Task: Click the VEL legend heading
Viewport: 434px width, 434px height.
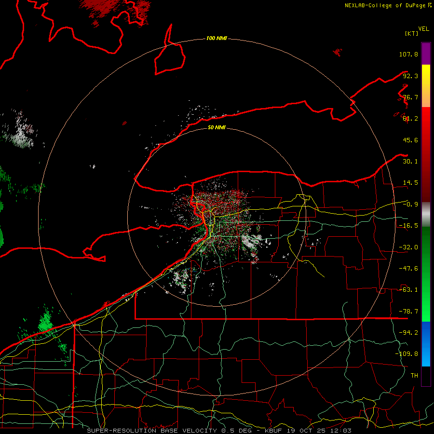Action: click(x=423, y=29)
